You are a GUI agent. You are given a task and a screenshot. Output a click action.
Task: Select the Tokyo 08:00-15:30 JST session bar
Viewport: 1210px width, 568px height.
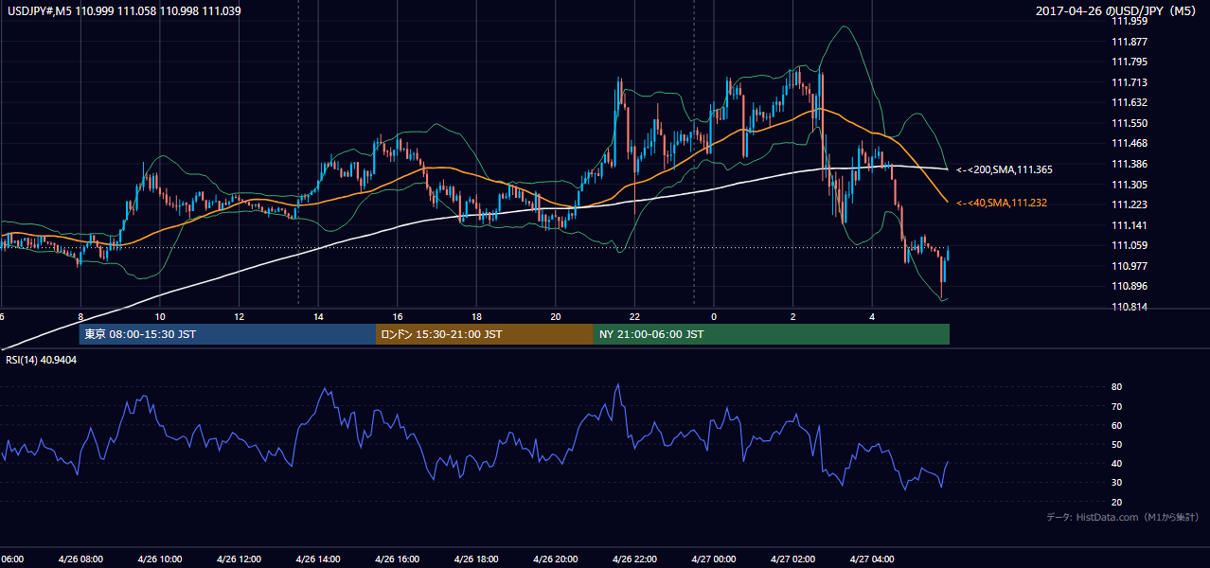227,334
